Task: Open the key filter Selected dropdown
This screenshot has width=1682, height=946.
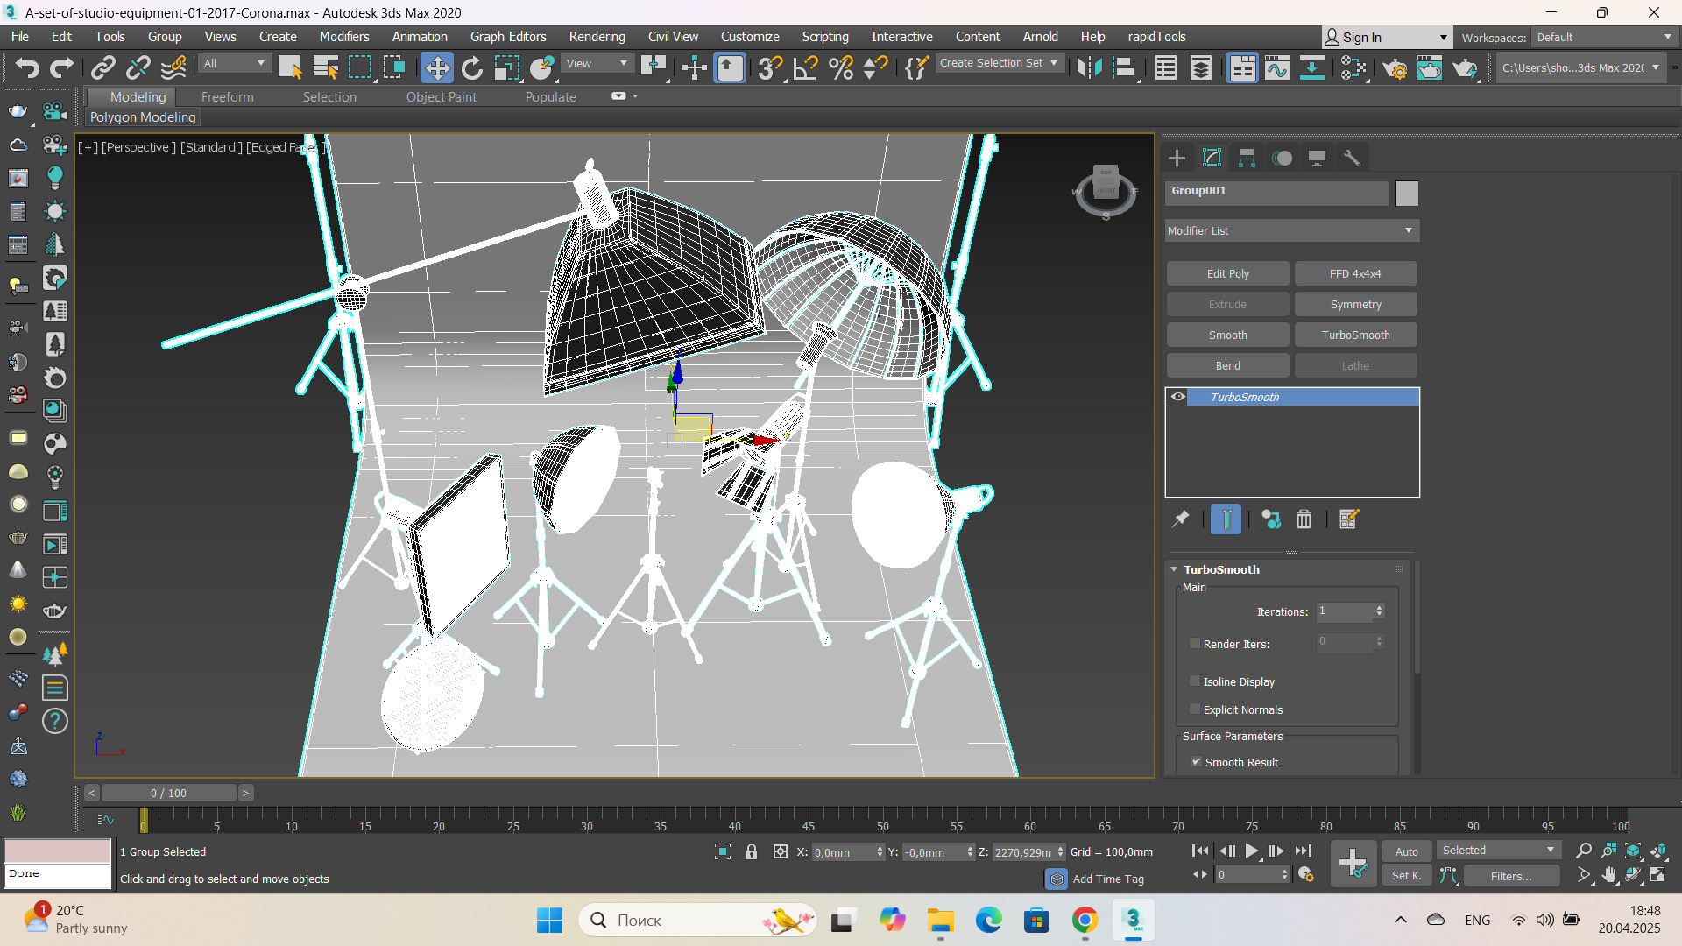Action: (1499, 850)
